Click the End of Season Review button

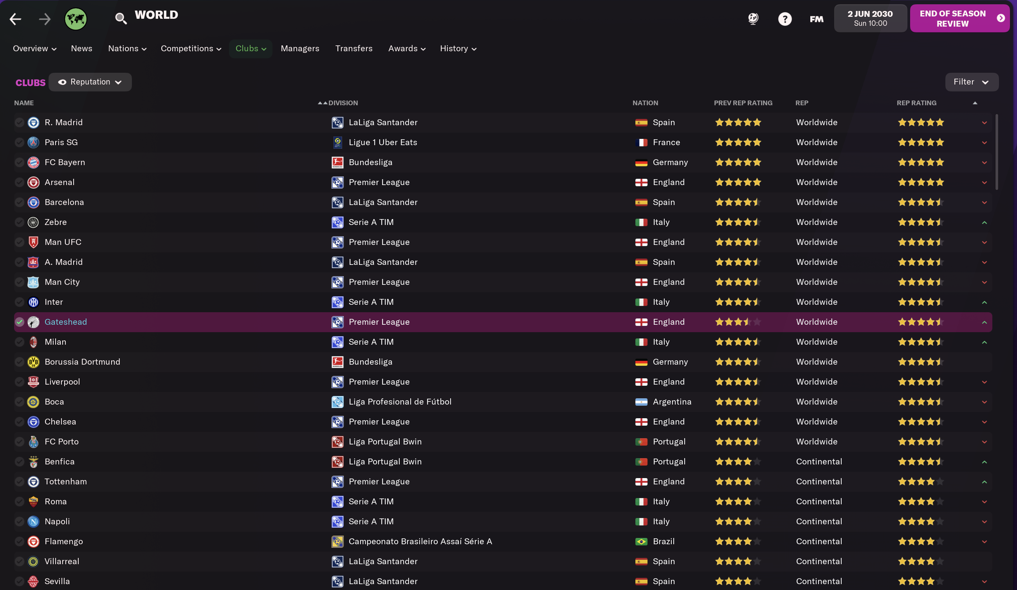tap(959, 18)
